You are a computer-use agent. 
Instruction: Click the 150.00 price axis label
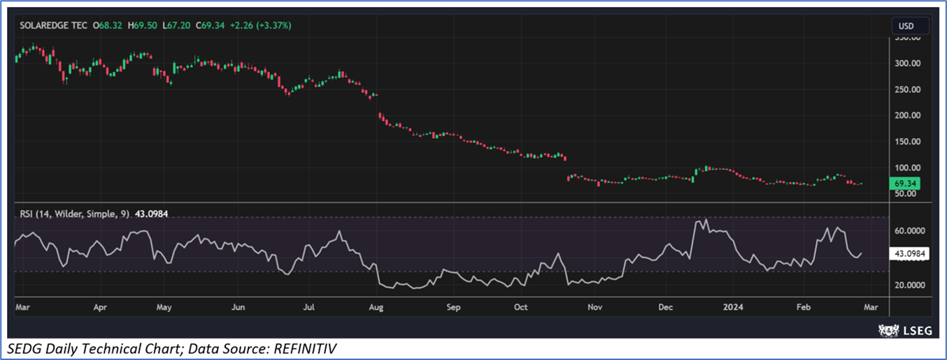[908, 142]
